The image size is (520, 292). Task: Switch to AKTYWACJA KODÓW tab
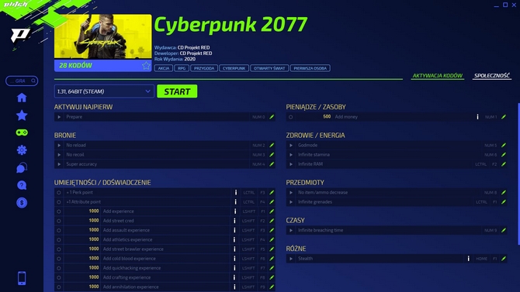point(437,75)
